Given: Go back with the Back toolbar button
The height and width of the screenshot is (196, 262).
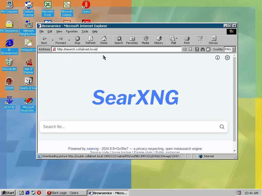Looking at the screenshot, I should pyautogui.click(x=44, y=40).
